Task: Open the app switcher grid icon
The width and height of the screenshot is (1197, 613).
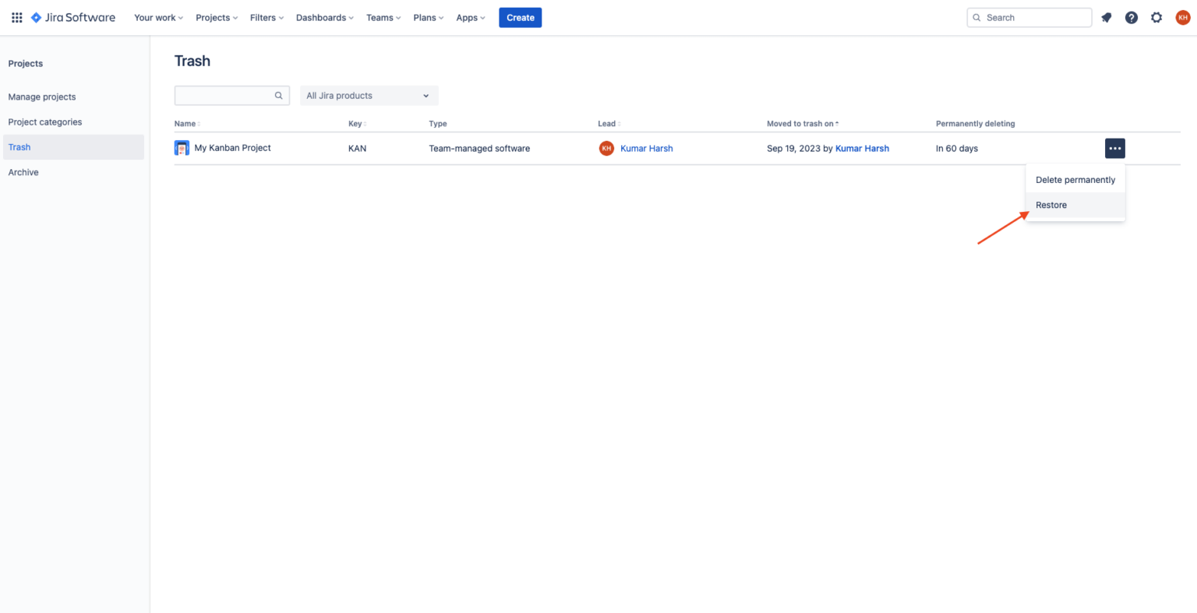Action: (16, 17)
